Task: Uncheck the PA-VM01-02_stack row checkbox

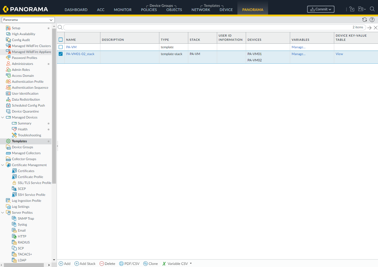Action: tap(61, 54)
